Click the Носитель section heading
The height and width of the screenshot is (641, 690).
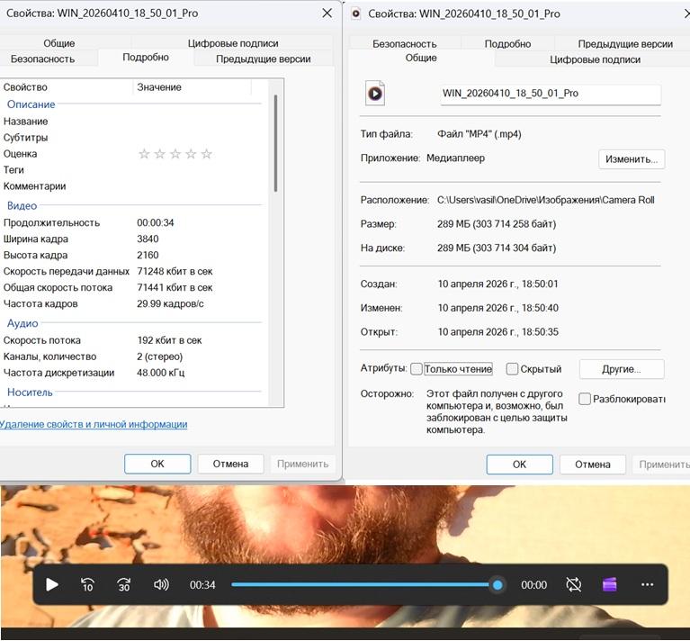pyautogui.click(x=30, y=393)
